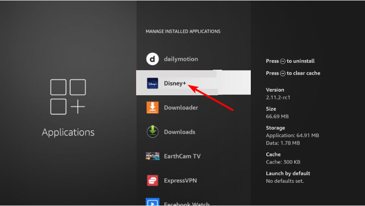
Task: Choose EarthCam TV from the list
Action: pos(193,156)
